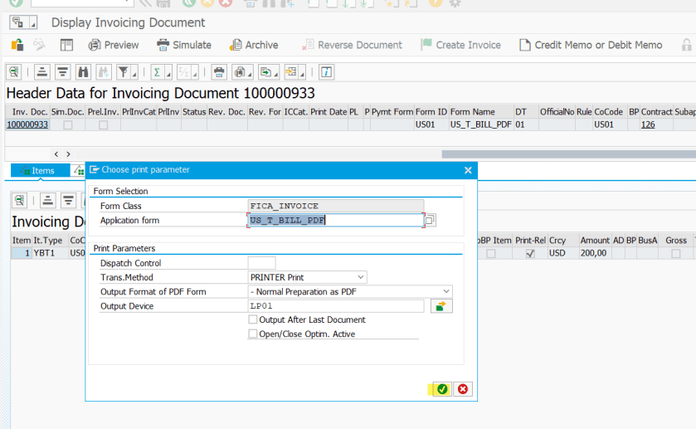Open the filter options dropdown arrow
This screenshot has height=429, width=696.
tap(134, 71)
